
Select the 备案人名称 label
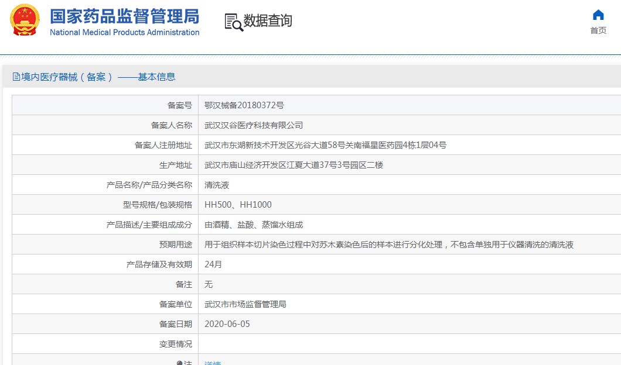pyautogui.click(x=172, y=125)
